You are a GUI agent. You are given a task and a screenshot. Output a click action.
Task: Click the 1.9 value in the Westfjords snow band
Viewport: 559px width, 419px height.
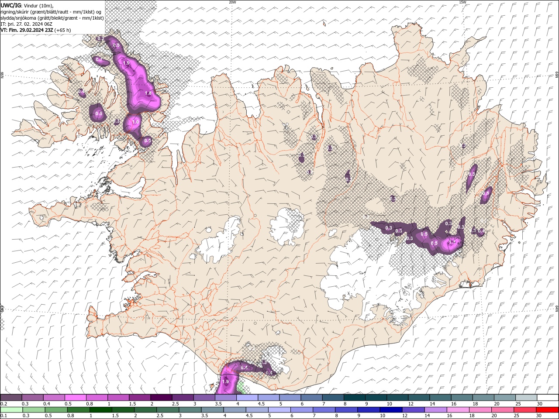[x=126, y=63]
